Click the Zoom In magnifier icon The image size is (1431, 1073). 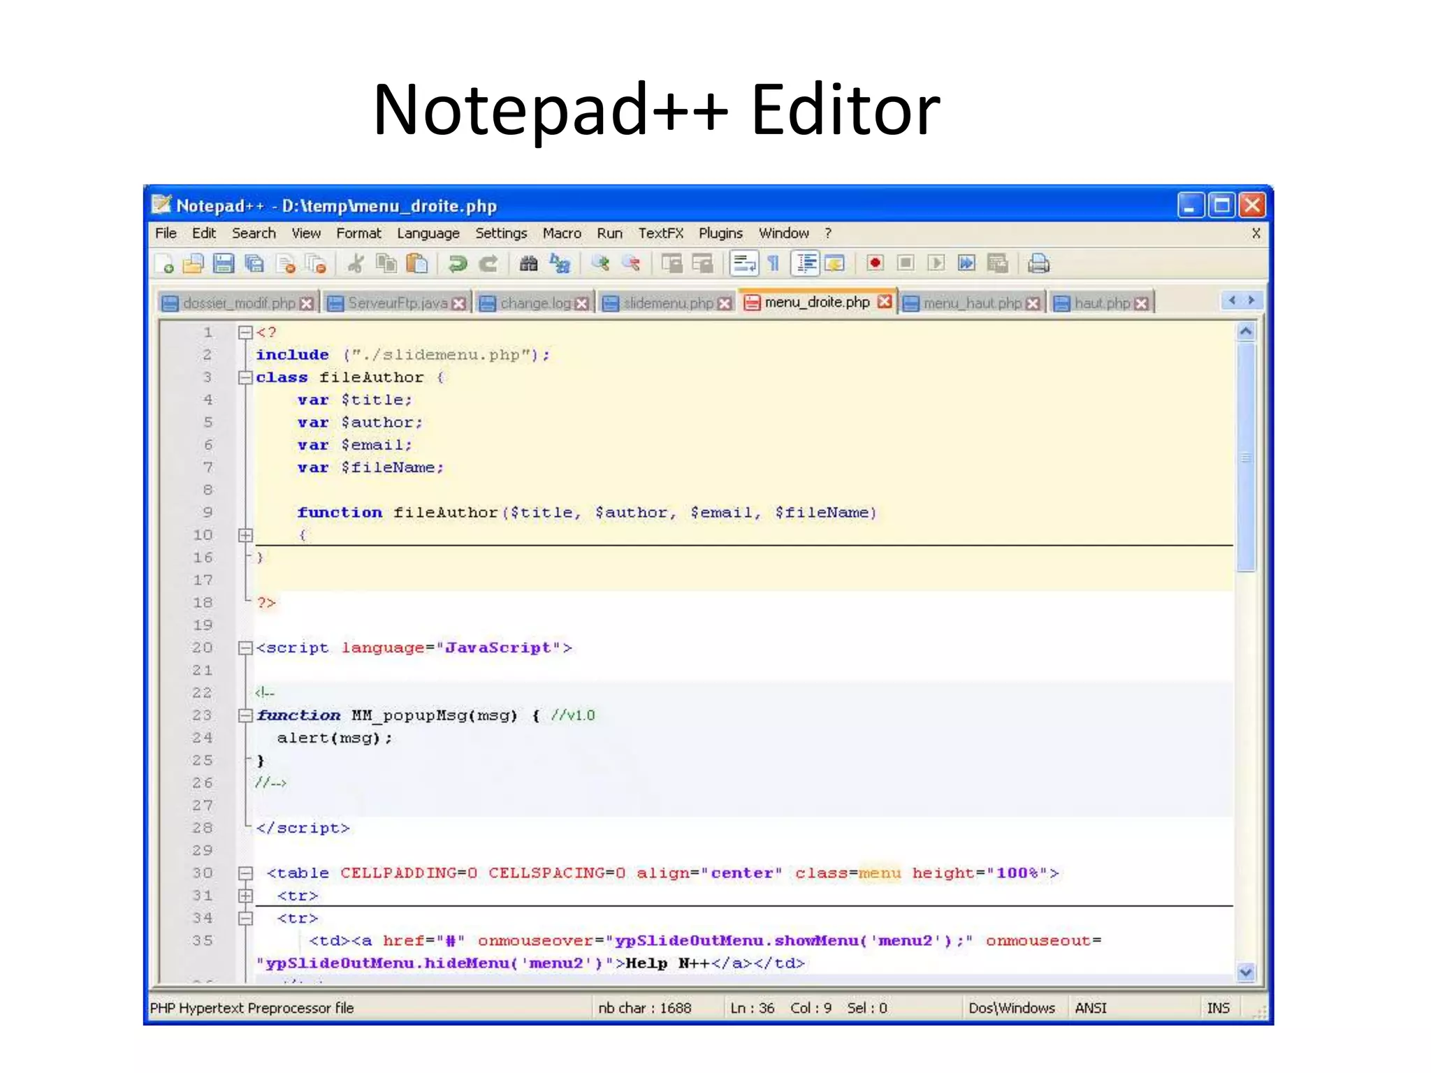[600, 264]
